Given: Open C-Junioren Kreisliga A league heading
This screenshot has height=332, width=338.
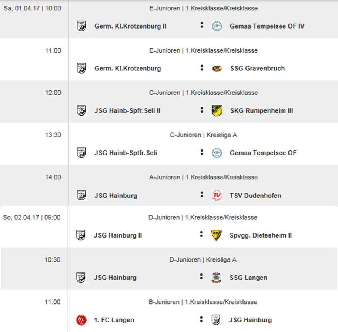Looking at the screenshot, I should pyautogui.click(x=203, y=135).
